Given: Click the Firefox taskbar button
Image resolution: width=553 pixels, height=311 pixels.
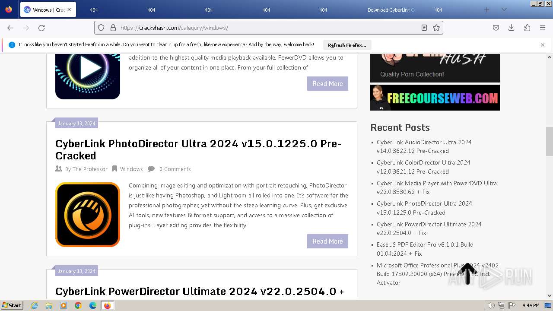Looking at the screenshot, I should click(107, 305).
